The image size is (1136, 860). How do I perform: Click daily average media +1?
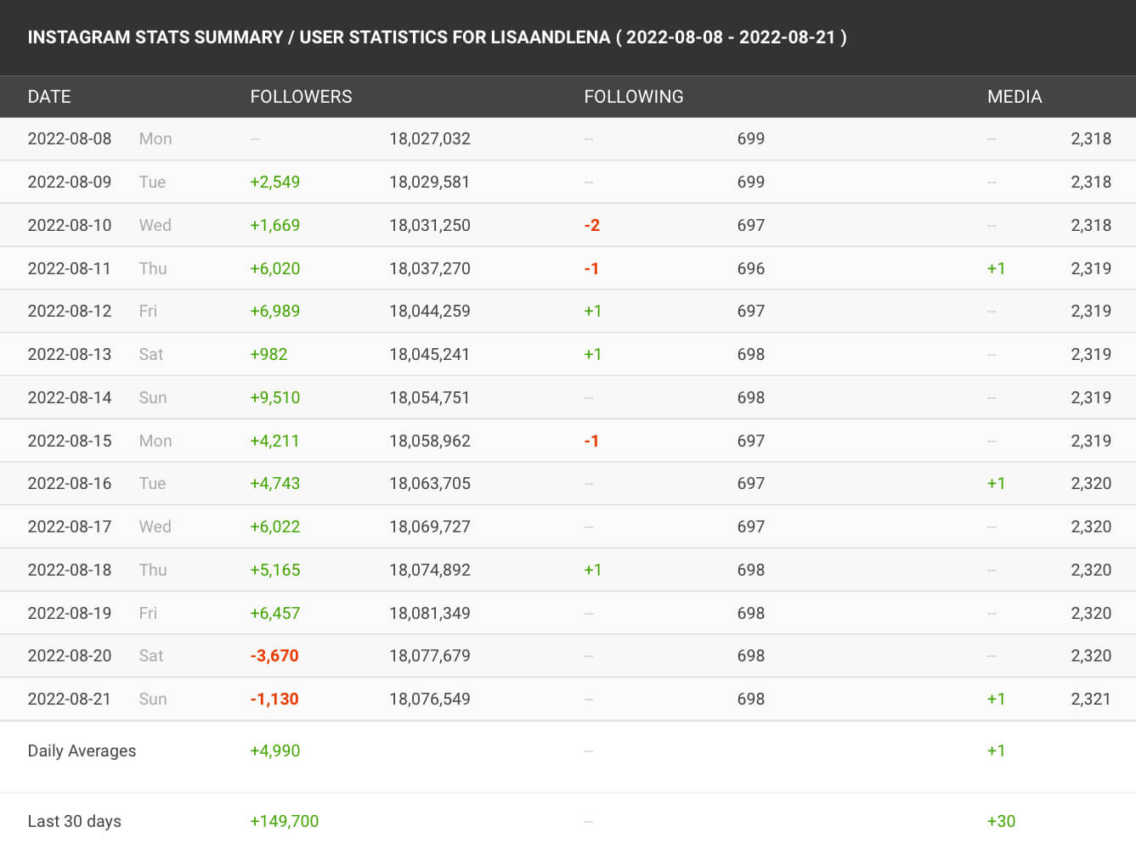coord(996,750)
